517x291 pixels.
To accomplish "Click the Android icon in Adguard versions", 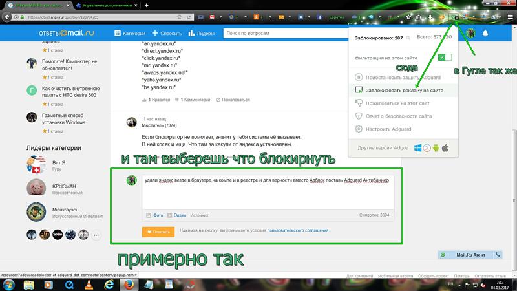I will (436, 148).
